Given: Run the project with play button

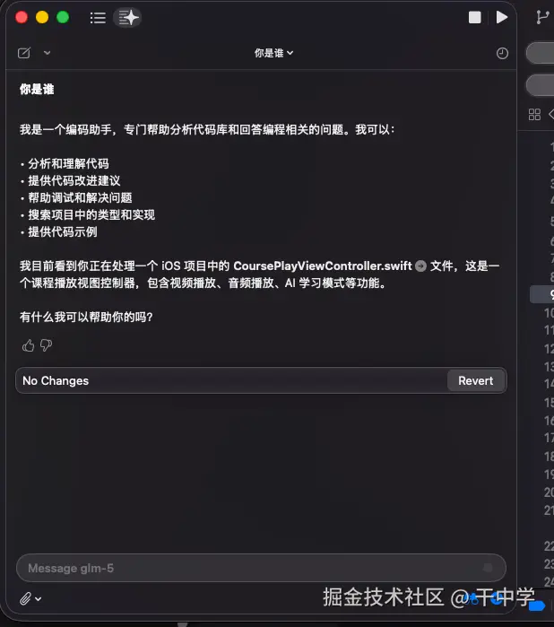Looking at the screenshot, I should click(x=502, y=17).
